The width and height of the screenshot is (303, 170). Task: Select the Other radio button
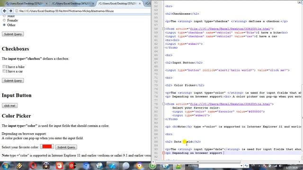point(4,25)
